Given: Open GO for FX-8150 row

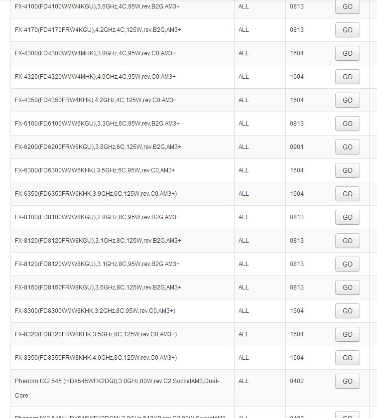Looking at the screenshot, I should [x=348, y=287].
